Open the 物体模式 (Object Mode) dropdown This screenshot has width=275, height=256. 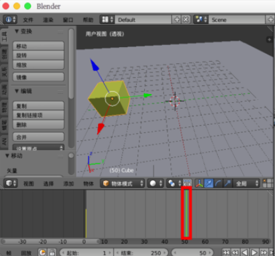pos(123,183)
